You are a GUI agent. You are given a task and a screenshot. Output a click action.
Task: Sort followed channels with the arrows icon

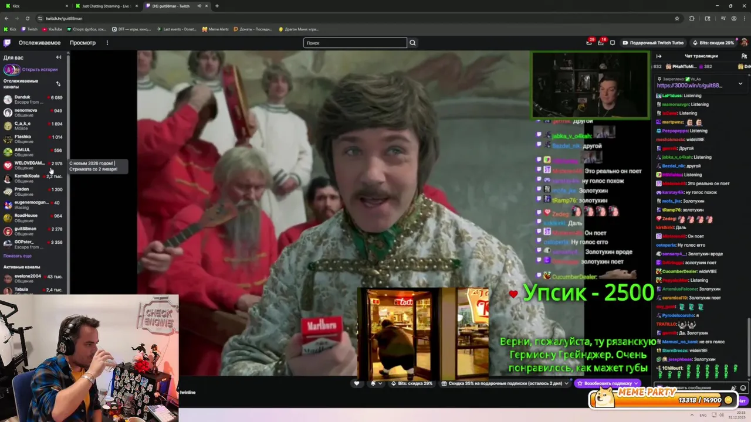[x=58, y=84]
